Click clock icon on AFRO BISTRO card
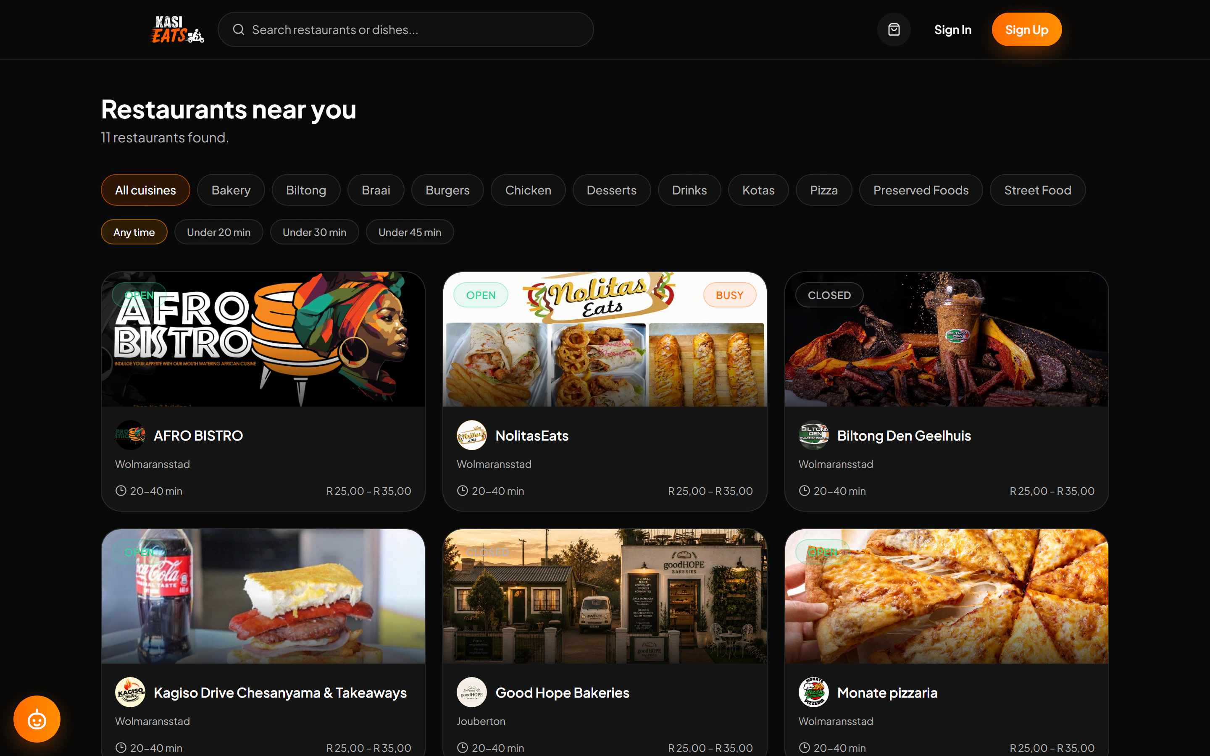Image resolution: width=1210 pixels, height=756 pixels. [x=121, y=491]
